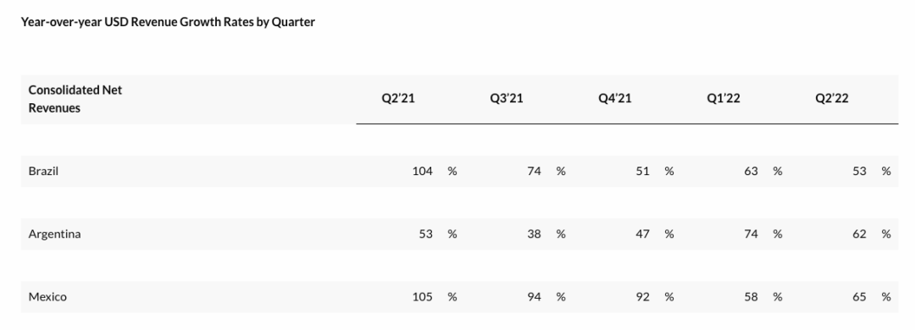Viewport: 915px width, 330px height.
Task: Select Mexico's Q2'21 value 105
Action: click(423, 297)
